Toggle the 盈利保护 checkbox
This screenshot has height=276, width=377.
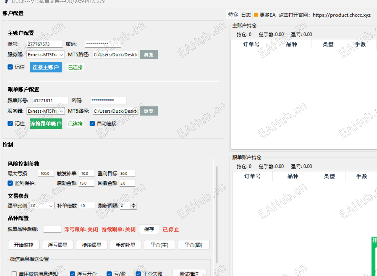click(10, 183)
